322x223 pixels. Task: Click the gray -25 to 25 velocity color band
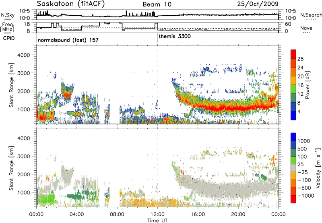point(293,168)
